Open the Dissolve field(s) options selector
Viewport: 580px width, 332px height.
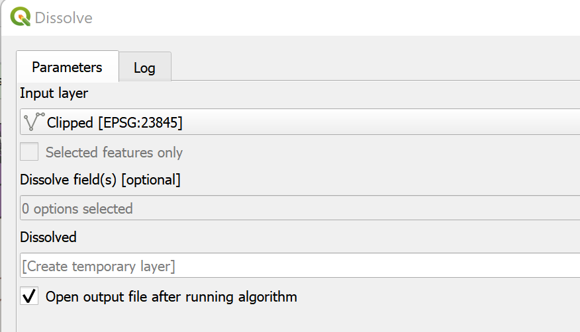coord(299,208)
